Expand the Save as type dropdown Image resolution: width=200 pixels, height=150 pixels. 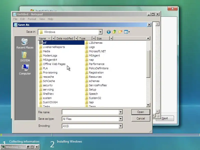coord(120,119)
